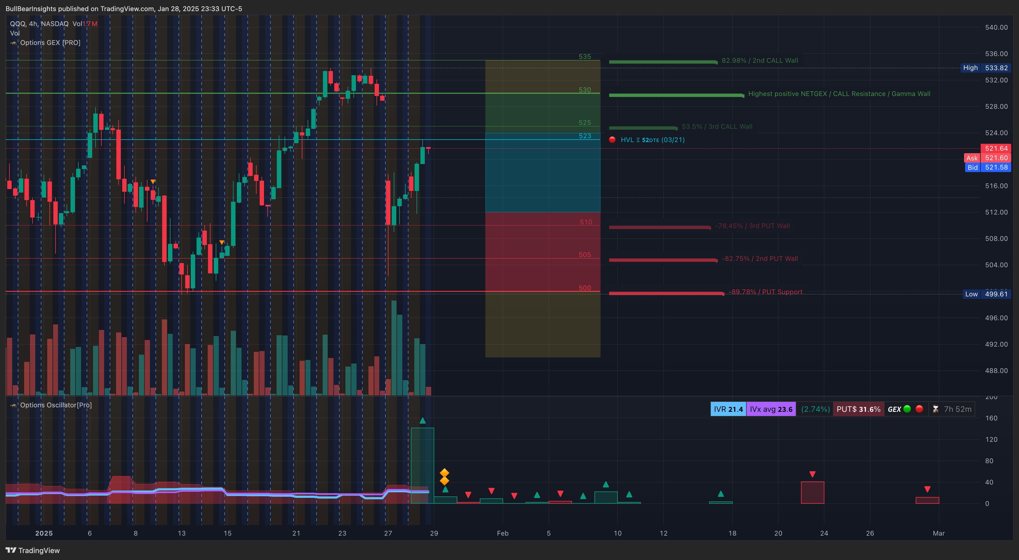Click the QQQ, 4h, NASDAQ symbol title

click(x=39, y=24)
